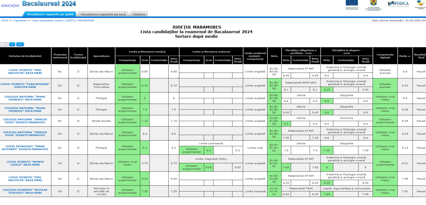Click the 8.28 media value
426x205 pixels.
click(405, 121)
